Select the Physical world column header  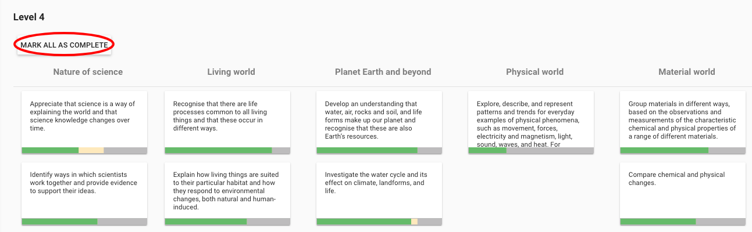[x=534, y=72]
